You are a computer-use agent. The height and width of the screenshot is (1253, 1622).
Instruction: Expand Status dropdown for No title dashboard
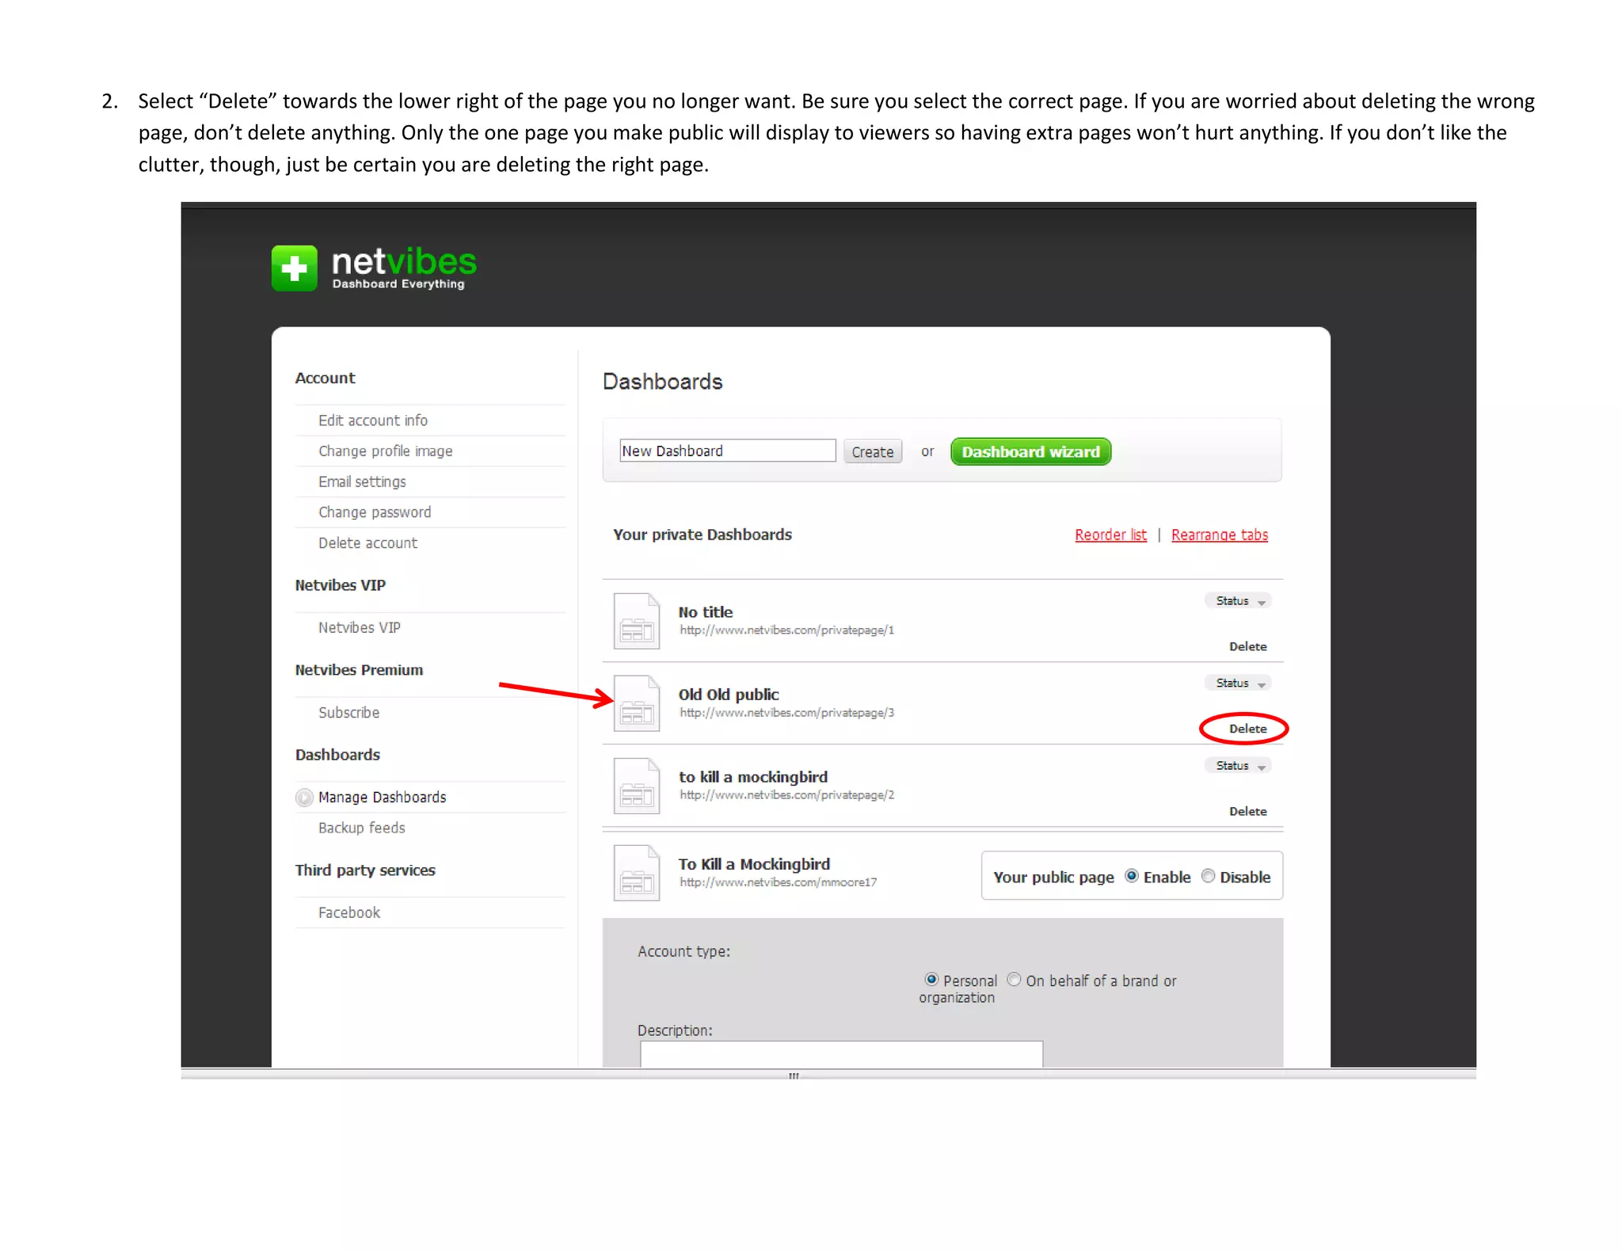pos(1238,601)
